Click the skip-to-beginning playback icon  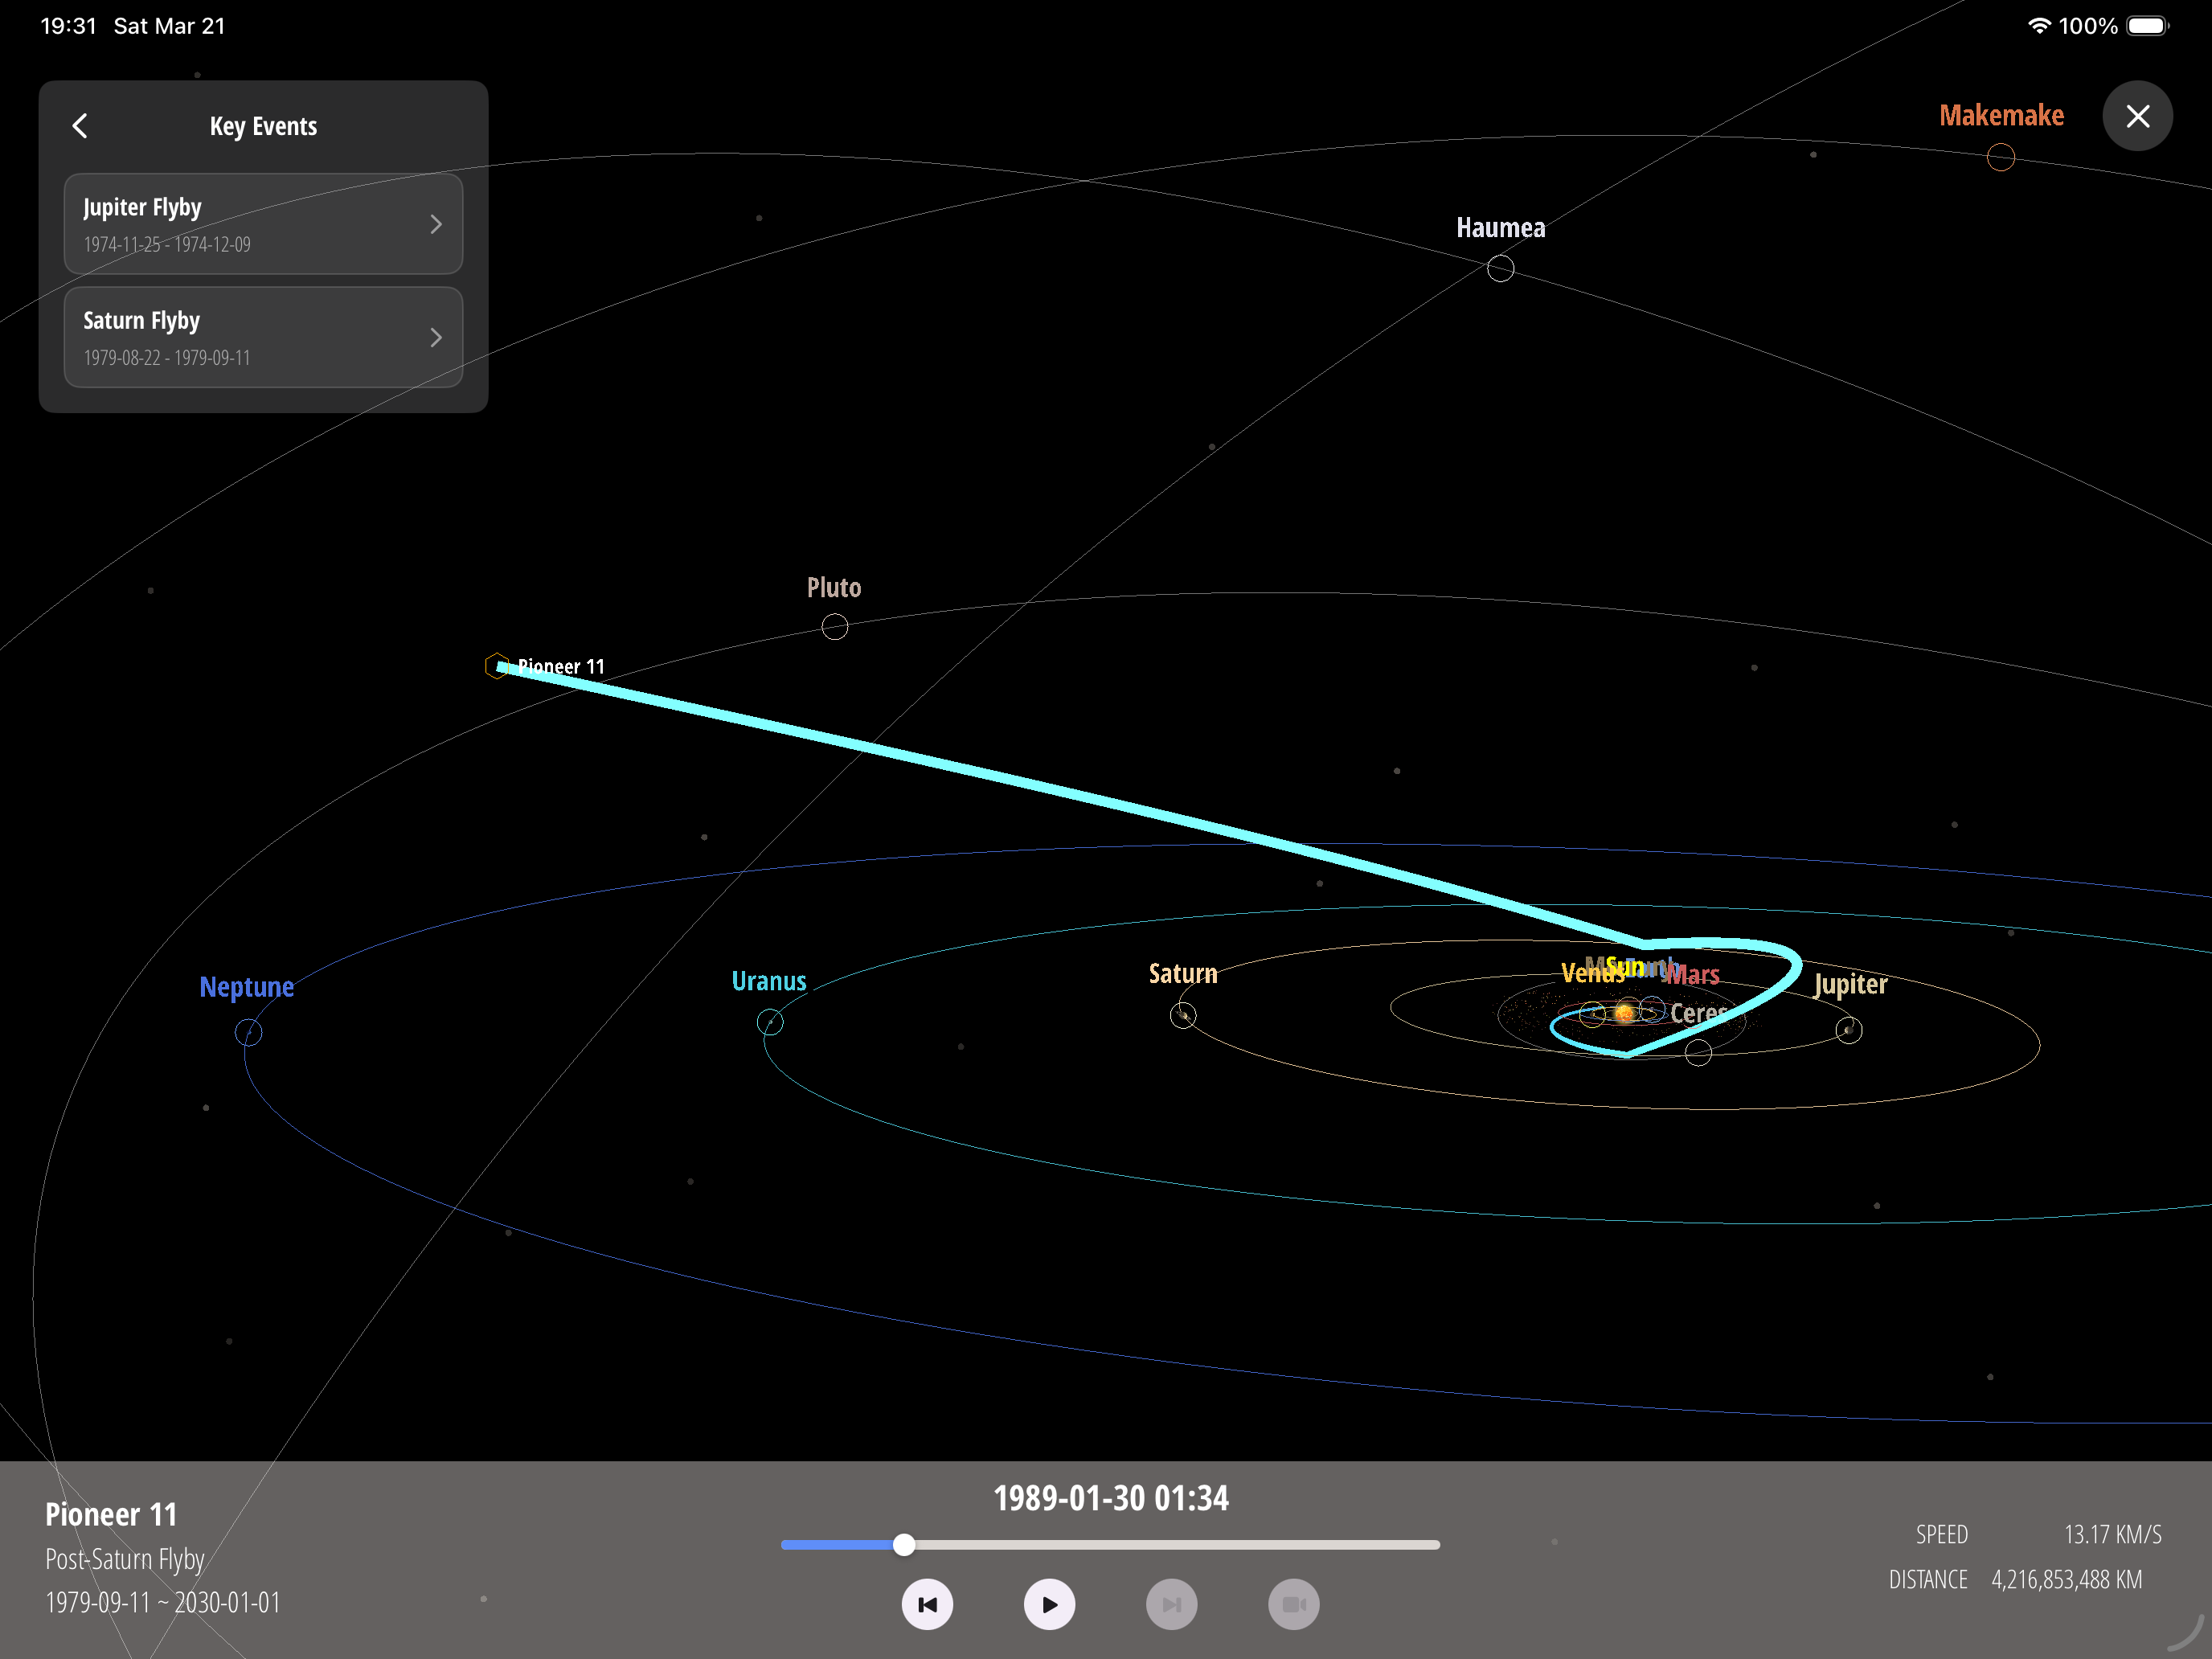click(x=927, y=1604)
